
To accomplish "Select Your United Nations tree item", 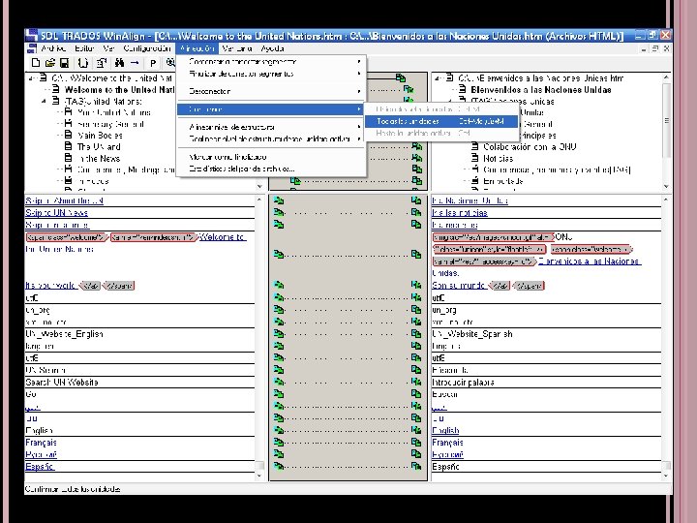I will coord(114,112).
